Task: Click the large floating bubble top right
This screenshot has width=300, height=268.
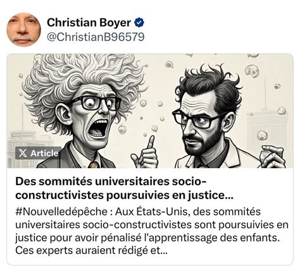Action: point(252,71)
